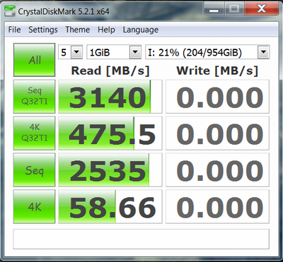283x262 pixels.
Task: Click the 58.66 read result
Action: click(x=110, y=207)
